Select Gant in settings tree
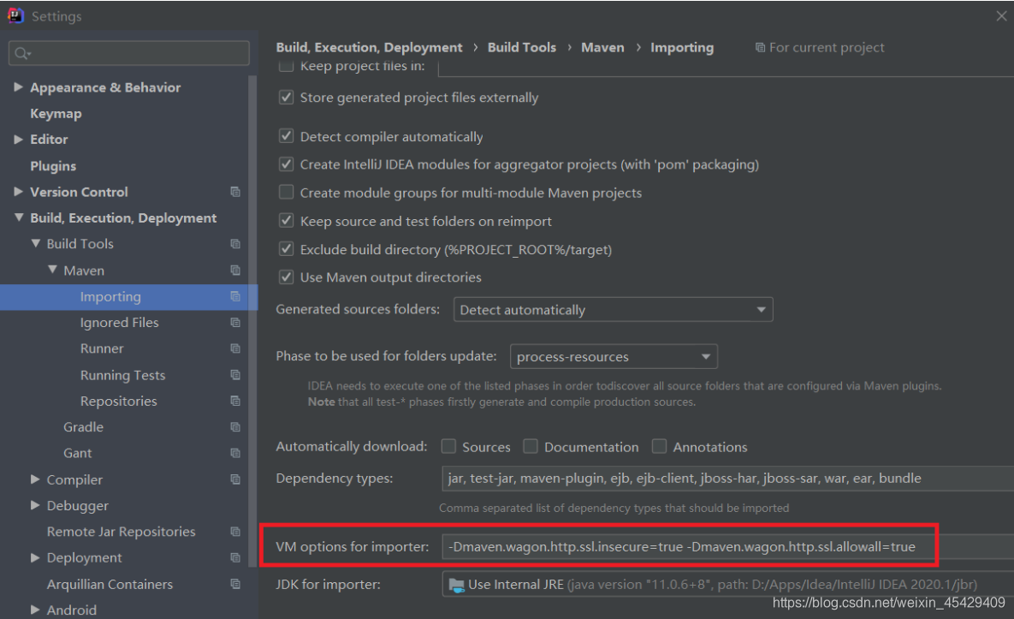This screenshot has height=619, width=1014. (x=78, y=453)
